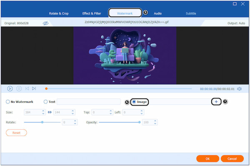Decrease the Top position value
250x166 pixels.
[111, 113]
